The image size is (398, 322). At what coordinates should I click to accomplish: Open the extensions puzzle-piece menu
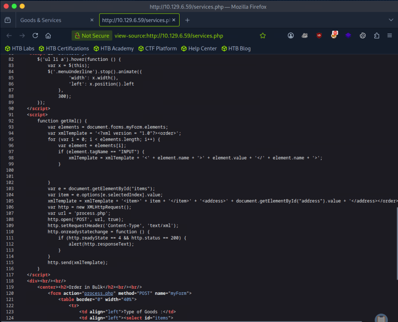pos(376,36)
